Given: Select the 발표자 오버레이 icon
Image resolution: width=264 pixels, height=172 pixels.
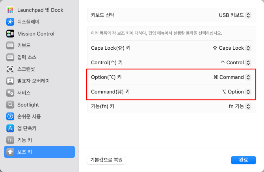Looking at the screenshot, I should (x=10, y=81).
